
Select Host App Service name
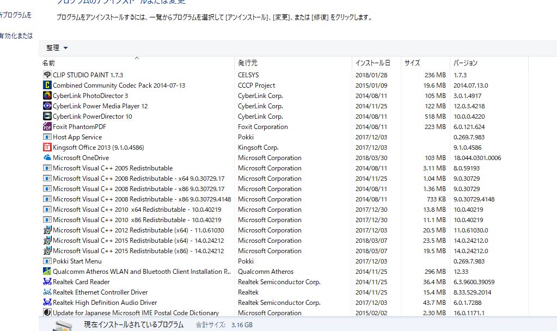(x=77, y=137)
